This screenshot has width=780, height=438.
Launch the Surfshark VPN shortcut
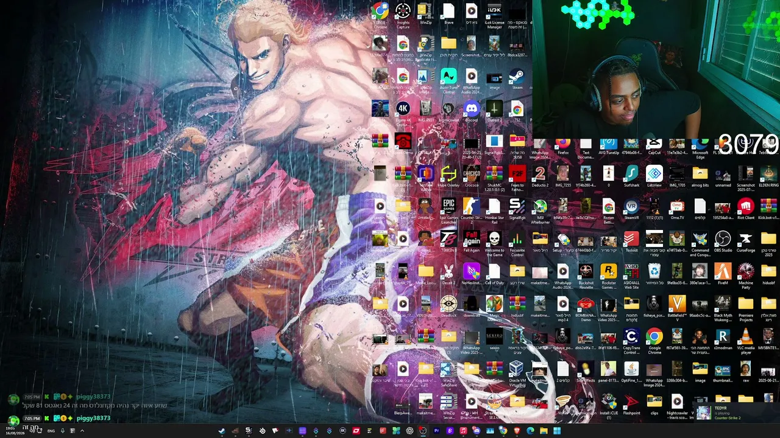631,178
